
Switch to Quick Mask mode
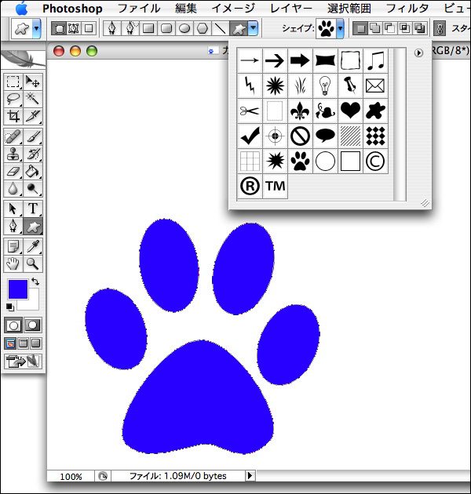coord(33,325)
